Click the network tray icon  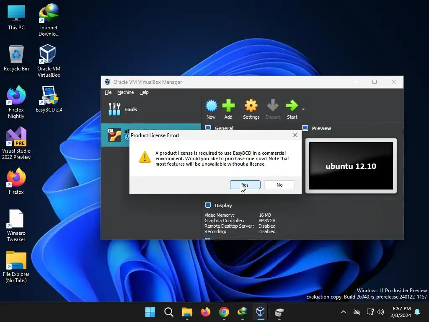(x=370, y=312)
